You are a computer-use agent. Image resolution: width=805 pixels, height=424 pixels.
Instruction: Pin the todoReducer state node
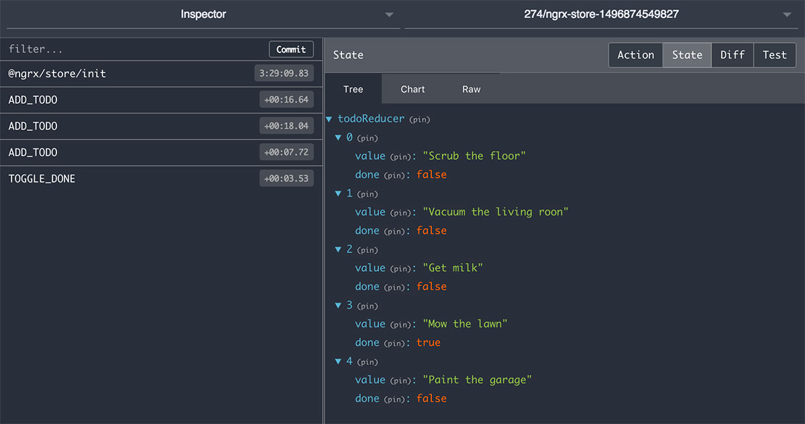tap(419, 119)
